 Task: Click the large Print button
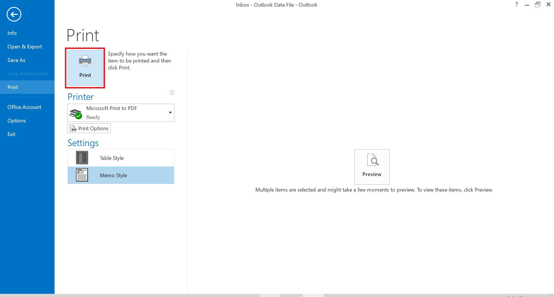pyautogui.click(x=85, y=68)
